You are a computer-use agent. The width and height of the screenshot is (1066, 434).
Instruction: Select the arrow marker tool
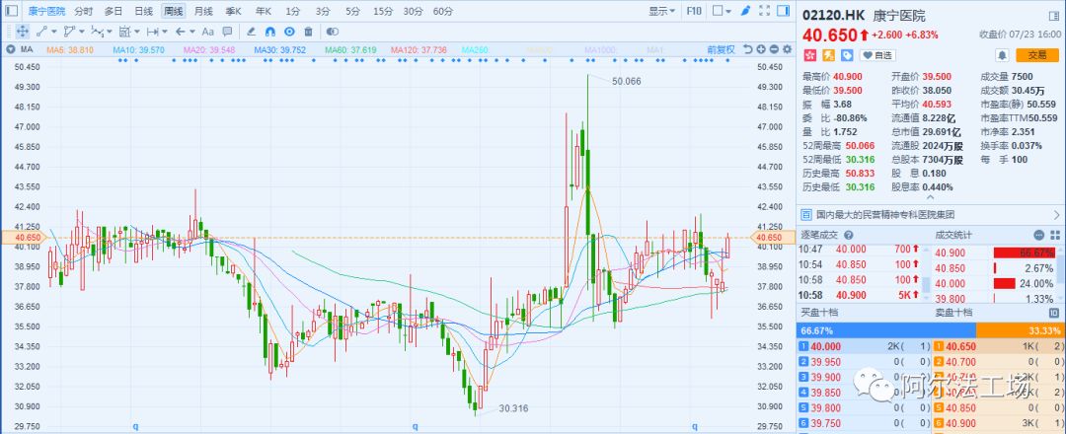coord(181,32)
